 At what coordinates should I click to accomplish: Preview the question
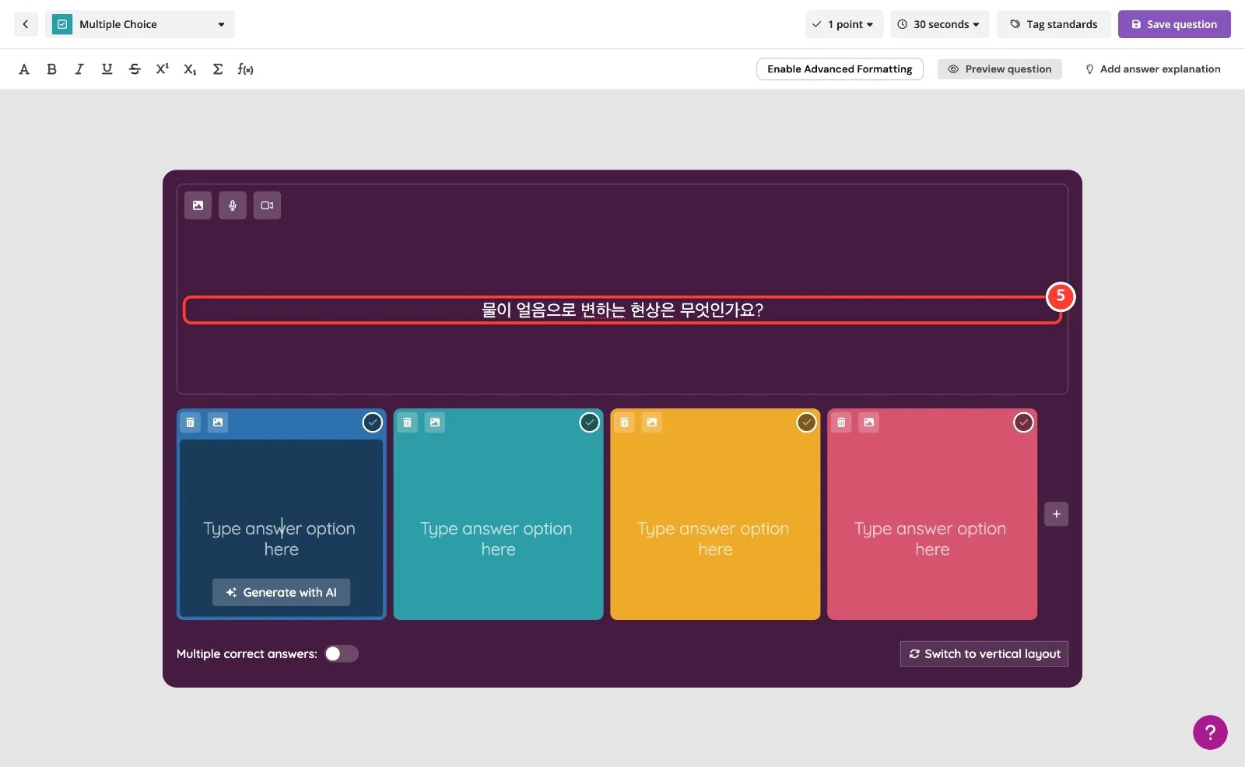(1000, 69)
